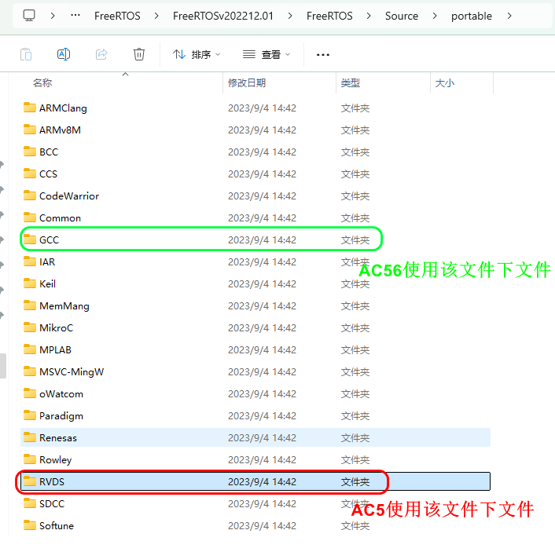Select the MemMang folder icon
The height and width of the screenshot is (552, 555).
coord(30,305)
